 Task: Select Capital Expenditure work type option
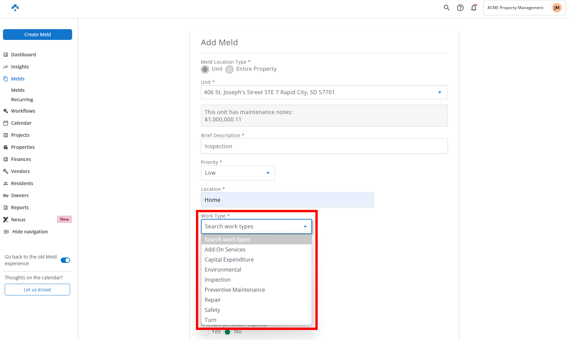tap(229, 260)
